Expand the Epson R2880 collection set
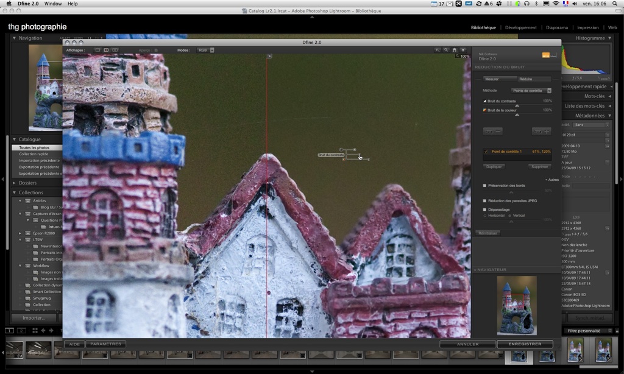Screen dimensions: 624x374 point(20,233)
